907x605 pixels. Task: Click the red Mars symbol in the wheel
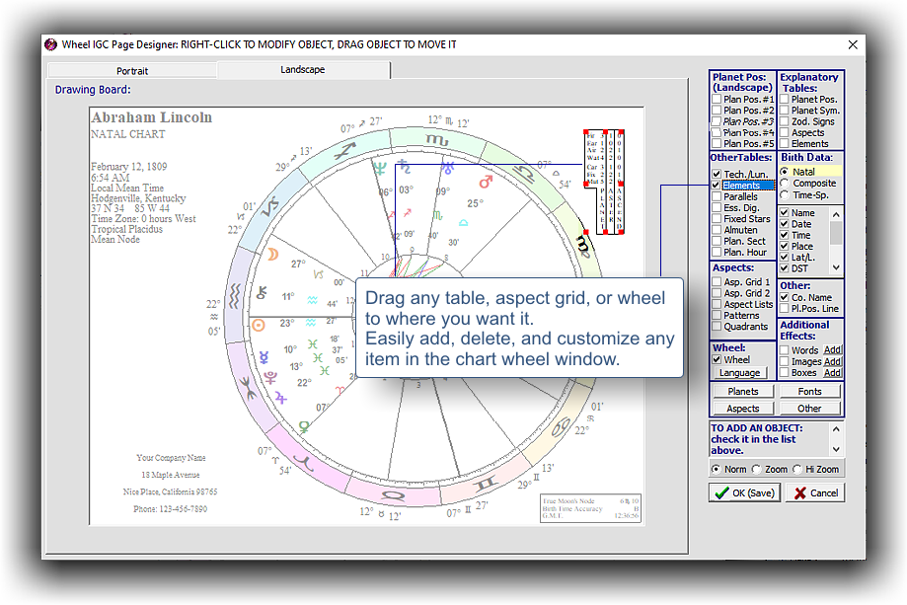[485, 183]
